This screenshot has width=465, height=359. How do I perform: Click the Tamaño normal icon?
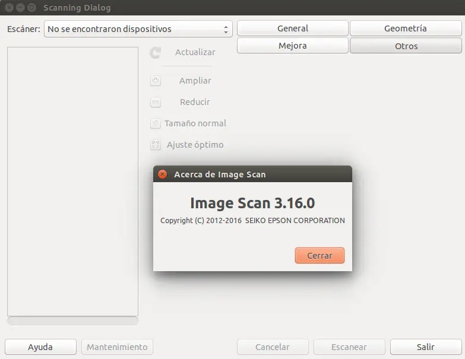point(156,123)
